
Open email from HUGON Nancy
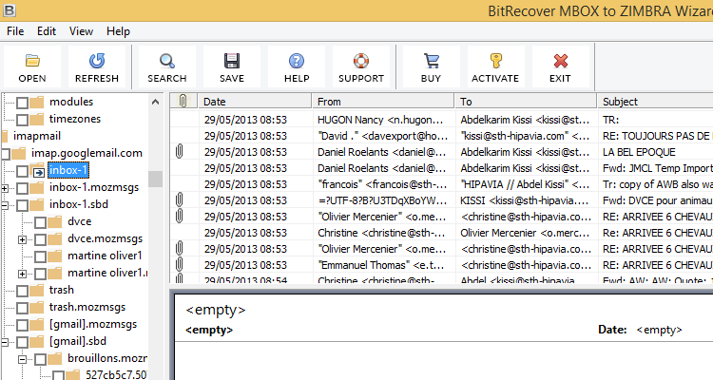point(379,120)
